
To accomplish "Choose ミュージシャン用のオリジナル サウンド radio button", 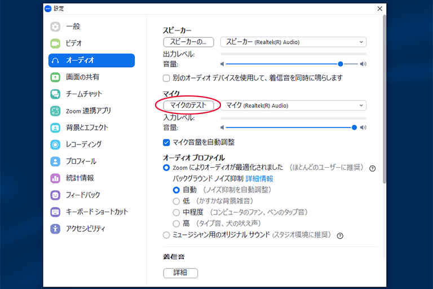I will (166, 235).
